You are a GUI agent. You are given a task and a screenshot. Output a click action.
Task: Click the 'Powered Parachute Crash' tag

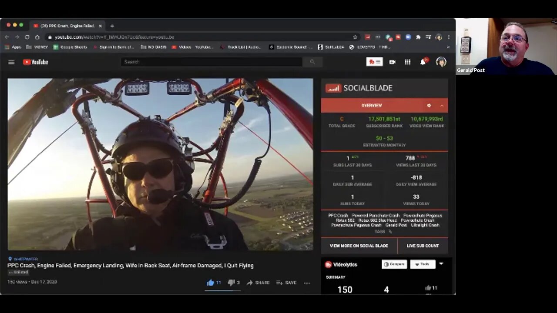[x=376, y=216]
